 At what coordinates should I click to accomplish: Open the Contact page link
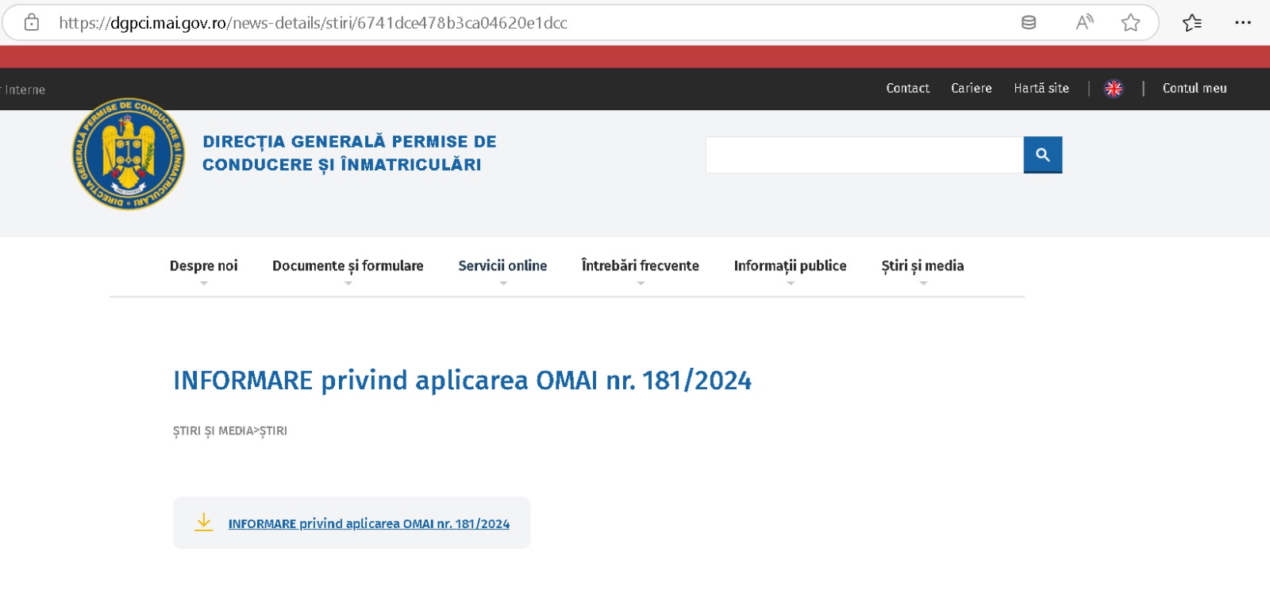tap(907, 89)
